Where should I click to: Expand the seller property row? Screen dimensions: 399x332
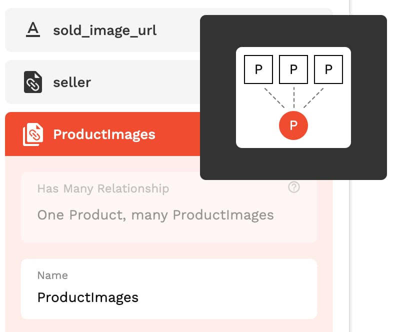click(102, 82)
